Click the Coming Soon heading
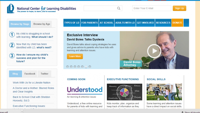Screen dimensions: 200x113 [76, 79]
